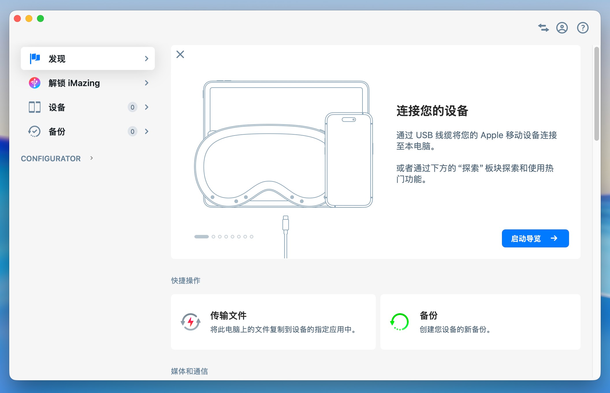Dismiss the connect device banner with X
Image resolution: width=610 pixels, height=393 pixels.
pyautogui.click(x=180, y=54)
